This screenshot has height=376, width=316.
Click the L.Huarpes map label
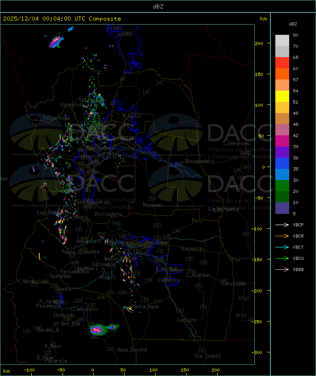pyautogui.click(x=198, y=275)
